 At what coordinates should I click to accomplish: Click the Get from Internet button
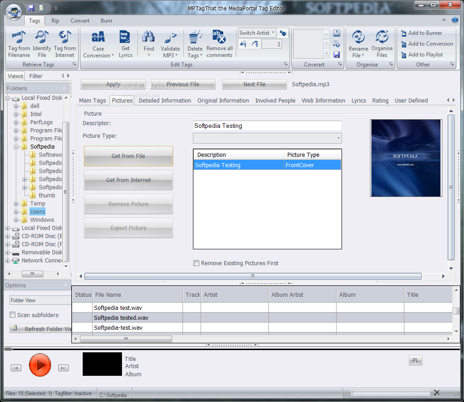(128, 180)
